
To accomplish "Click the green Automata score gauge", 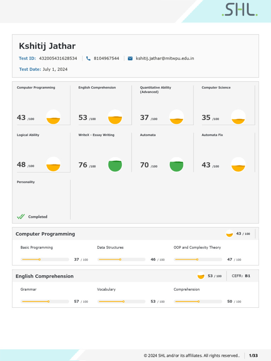I will 176,165.
